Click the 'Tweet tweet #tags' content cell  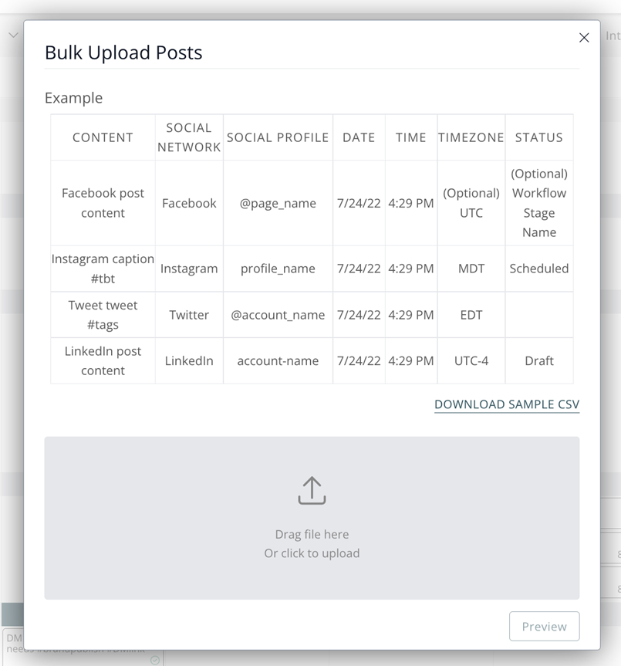point(103,315)
